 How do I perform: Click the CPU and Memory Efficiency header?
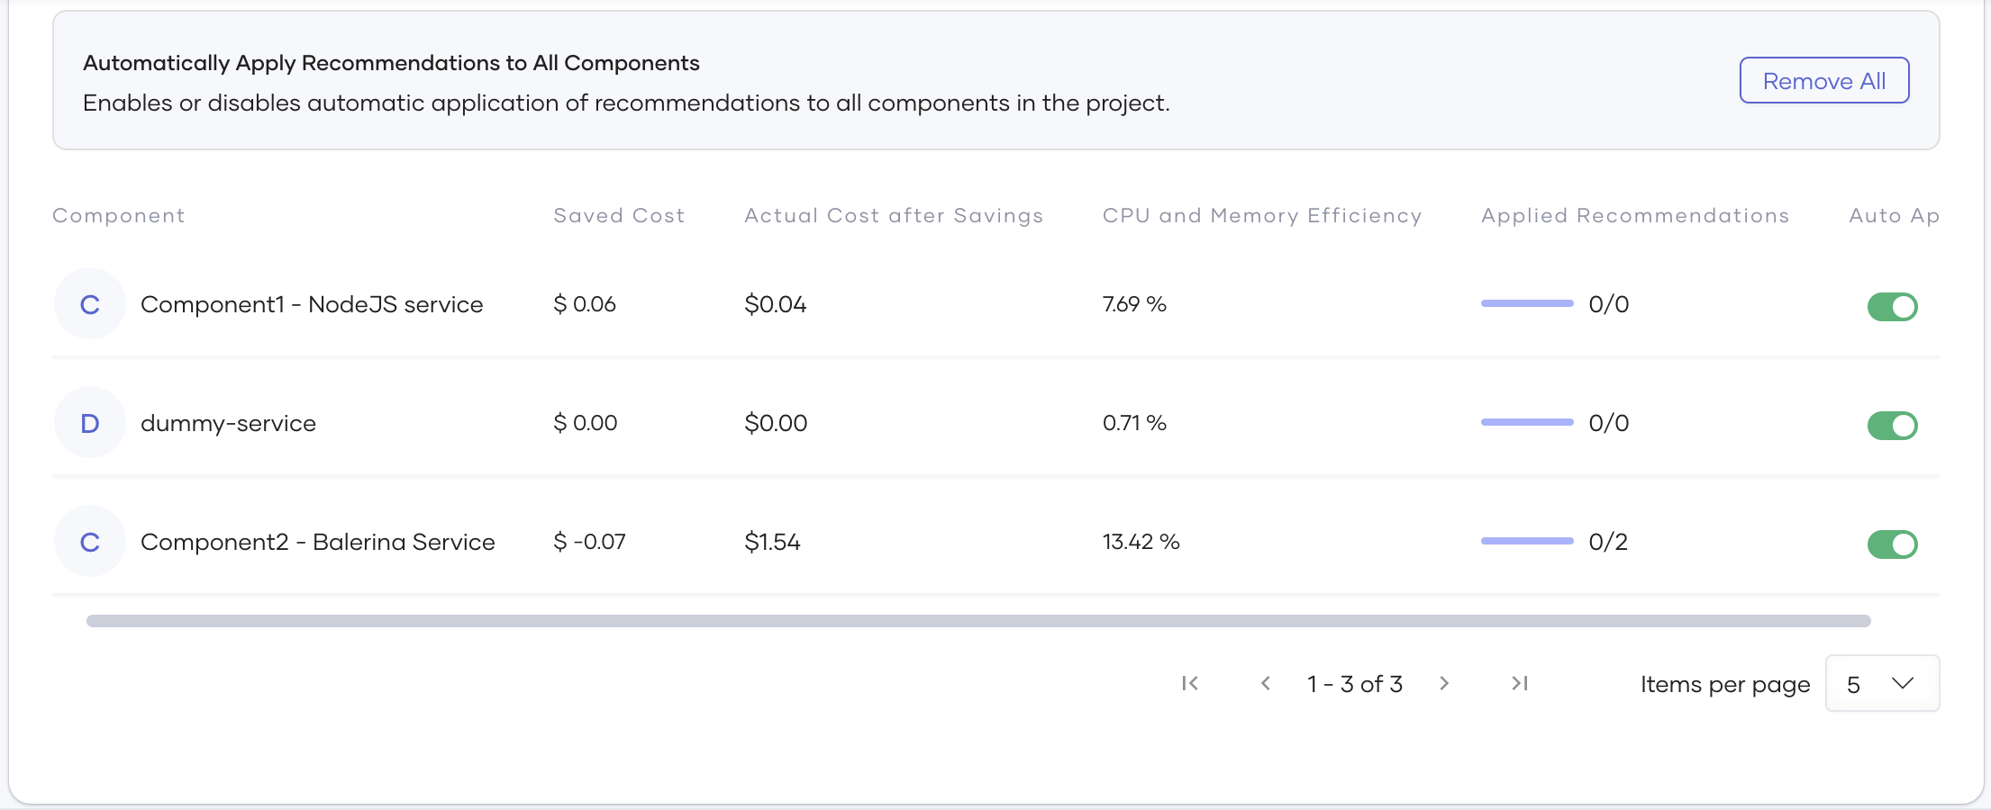[x=1261, y=215]
